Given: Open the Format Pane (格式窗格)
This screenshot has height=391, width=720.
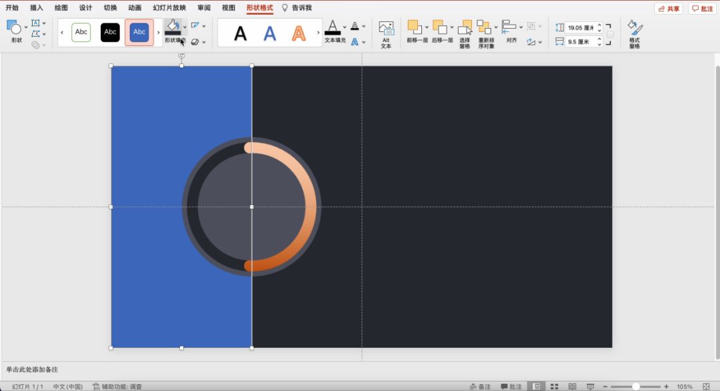Looking at the screenshot, I should [x=635, y=29].
